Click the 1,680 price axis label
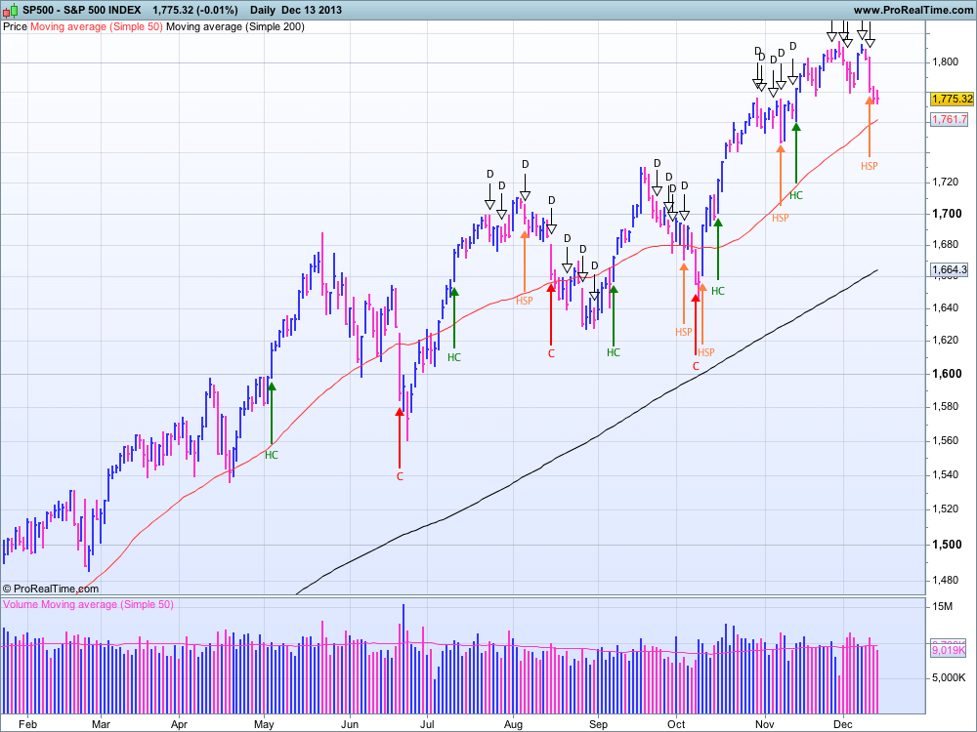 (x=945, y=244)
